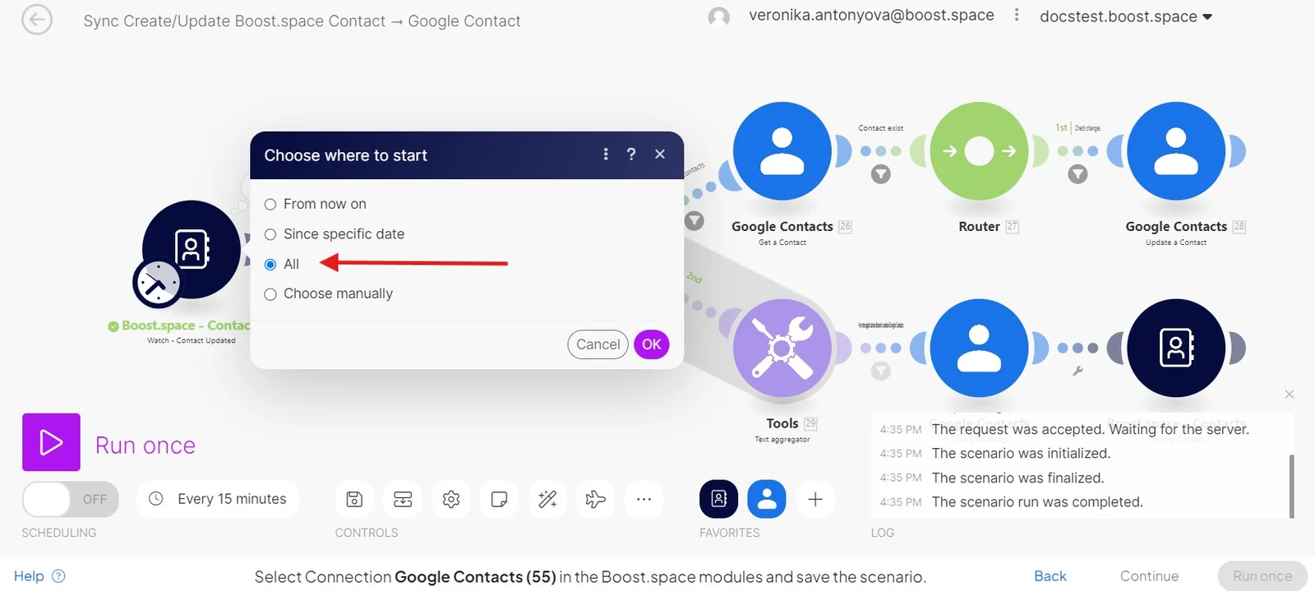
Task: Open the blue Google Contacts module after Tools
Action: click(x=979, y=349)
